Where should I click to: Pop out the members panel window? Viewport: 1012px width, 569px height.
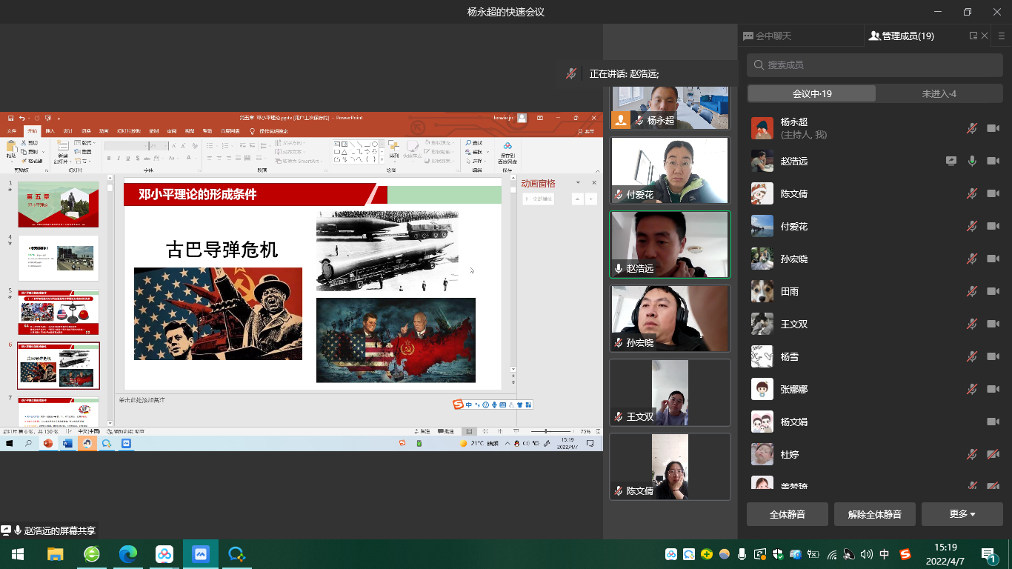tap(973, 36)
